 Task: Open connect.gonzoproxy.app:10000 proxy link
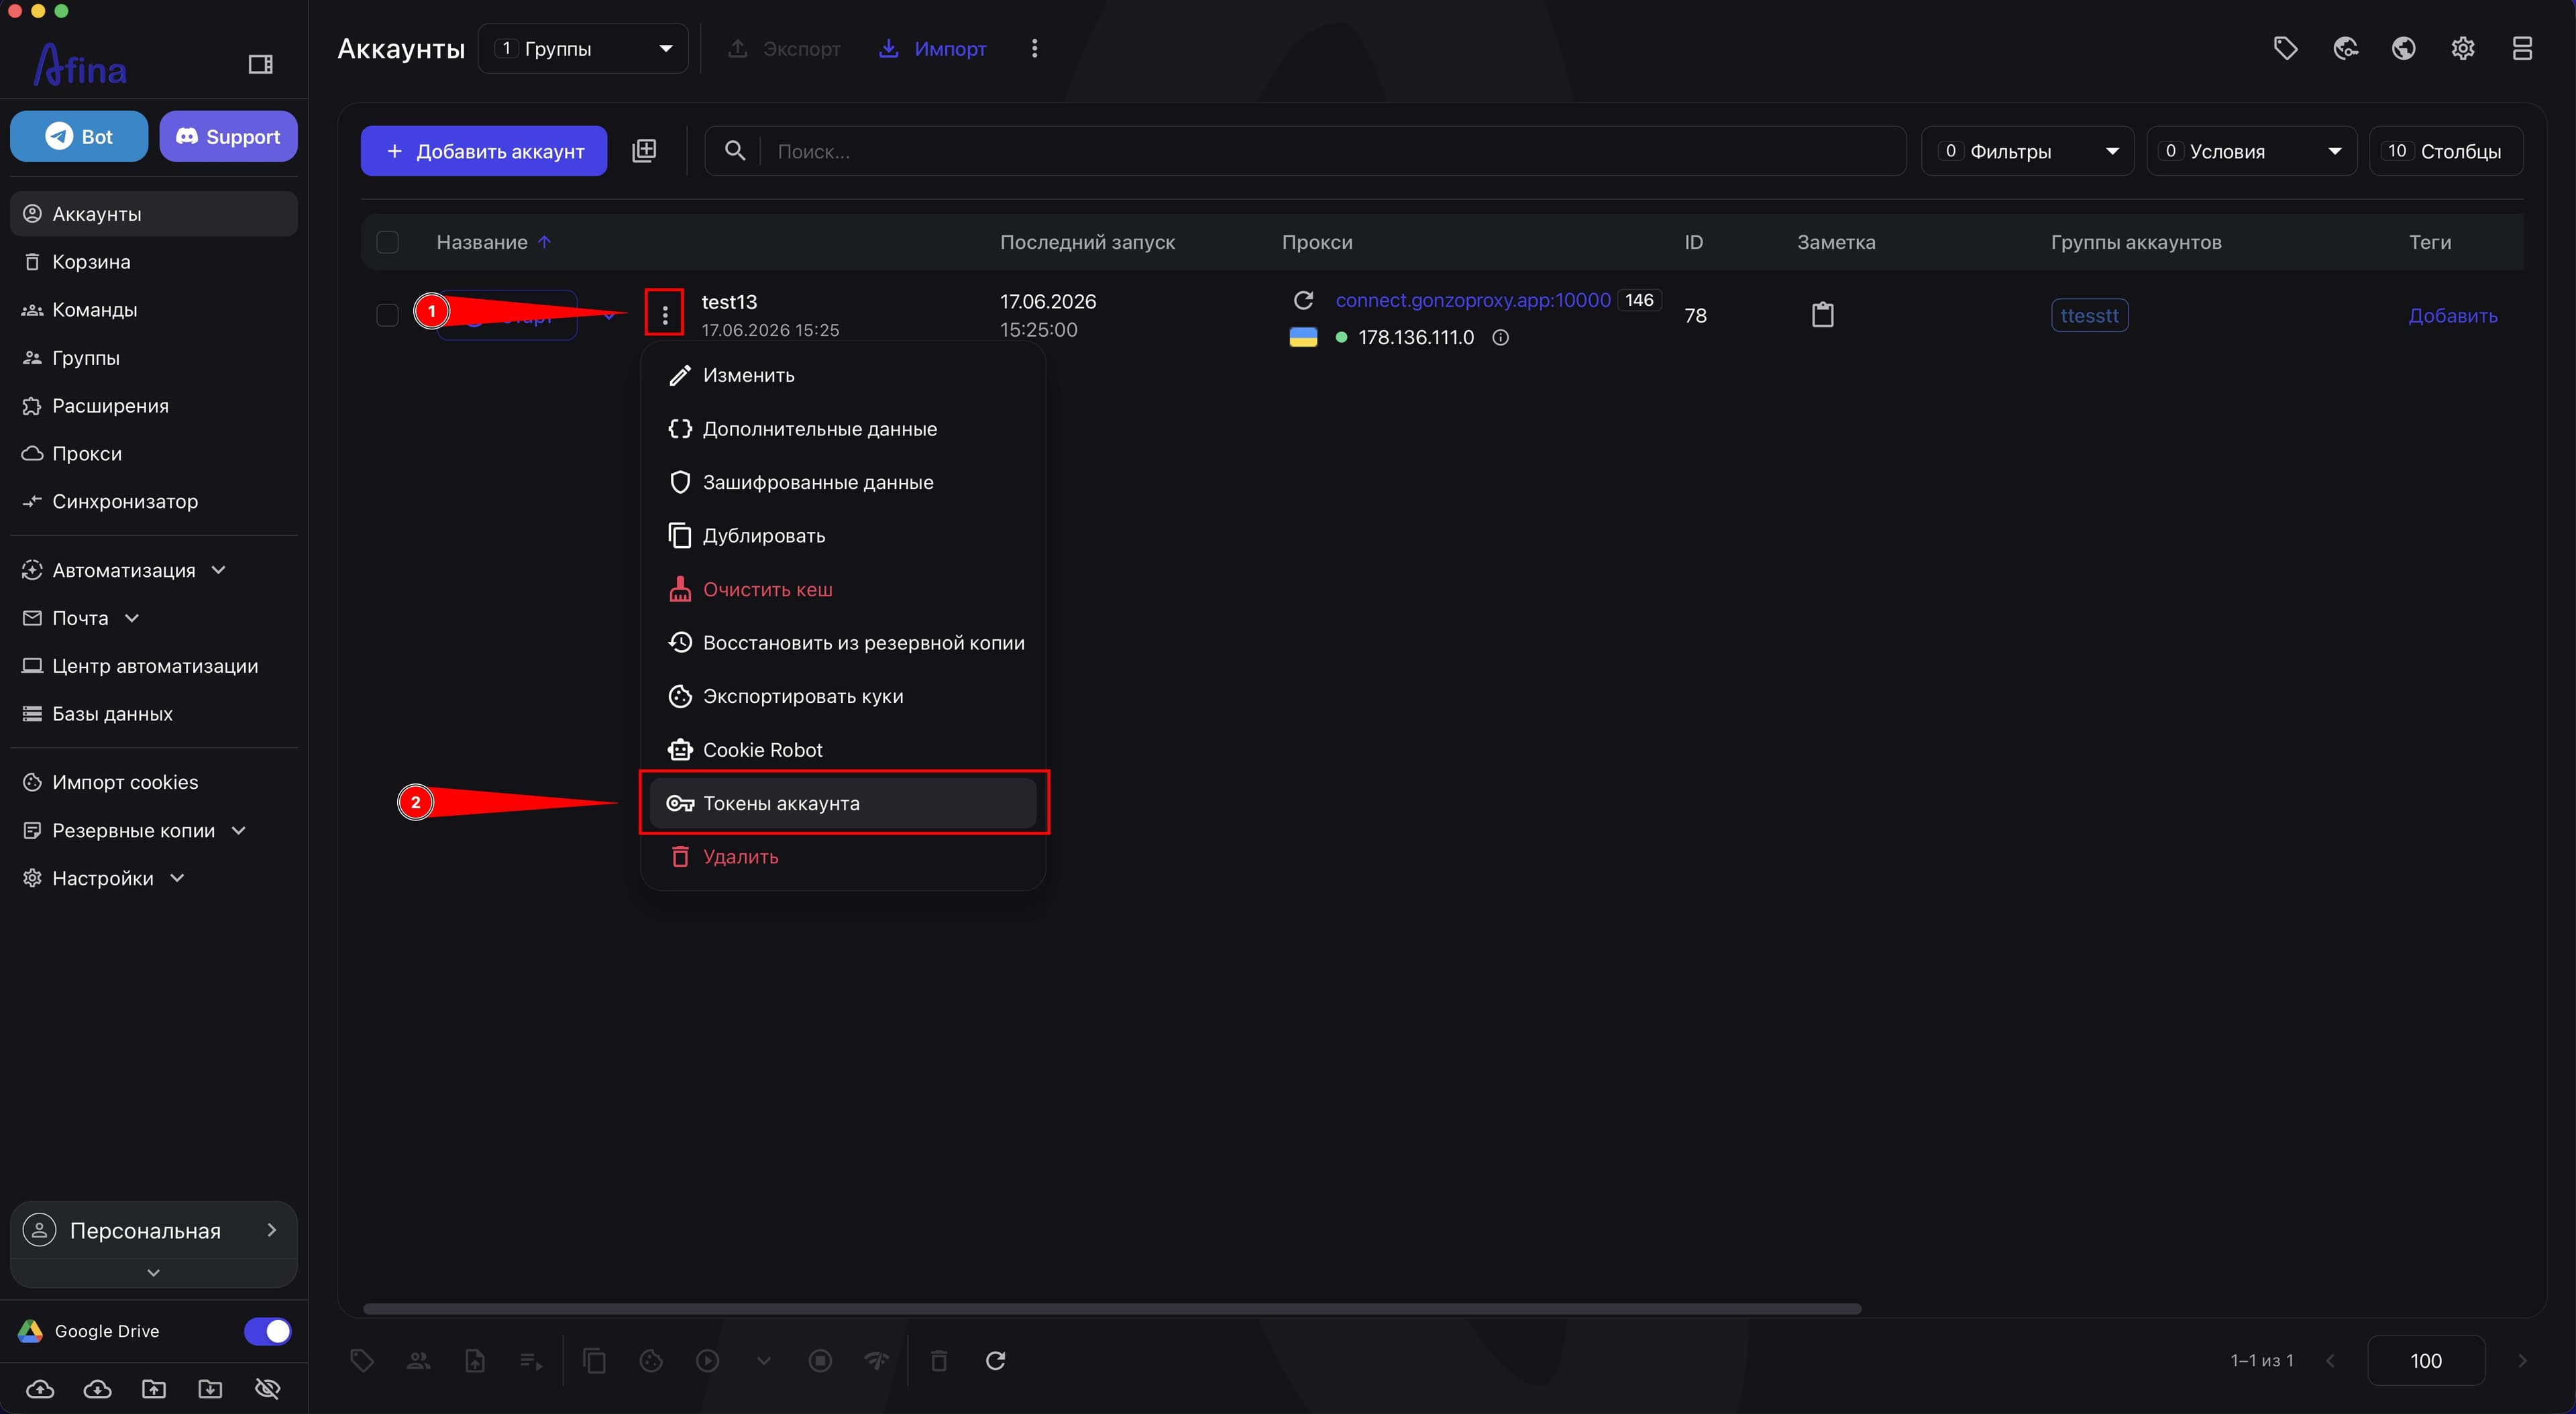[1472, 300]
